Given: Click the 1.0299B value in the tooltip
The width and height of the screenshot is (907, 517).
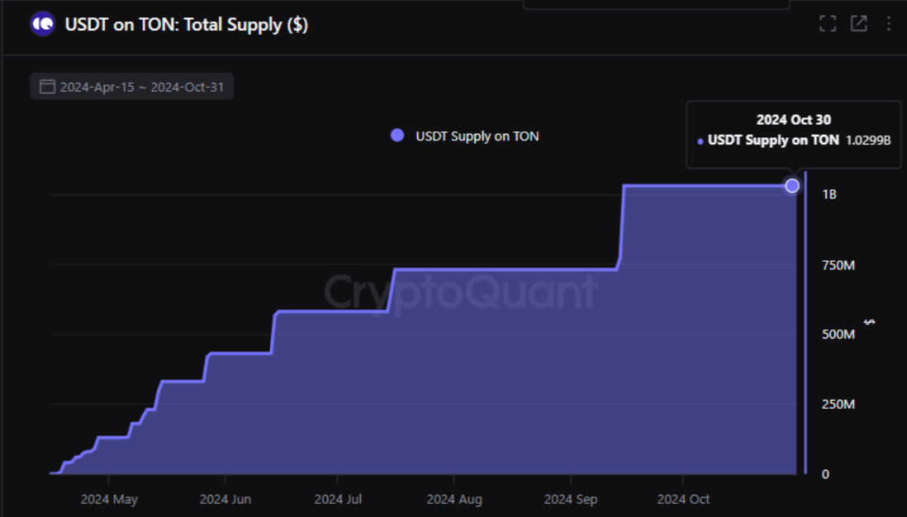Looking at the screenshot, I should [x=868, y=140].
